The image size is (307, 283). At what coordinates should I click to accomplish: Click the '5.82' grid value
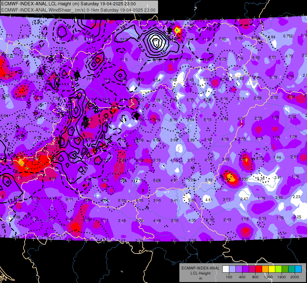256,58
